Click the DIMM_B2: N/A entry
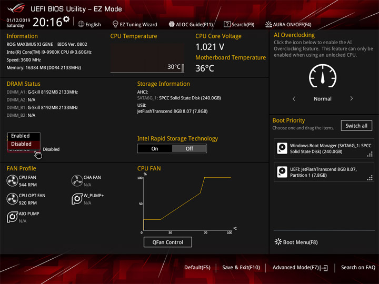The image size is (379, 284). click(21, 115)
